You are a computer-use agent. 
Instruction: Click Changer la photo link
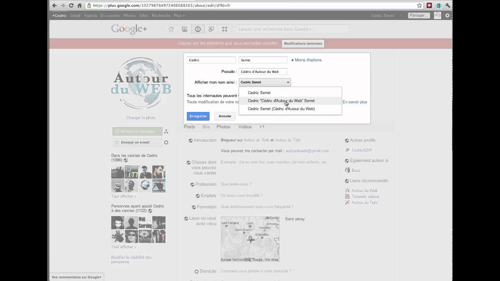click(141, 118)
